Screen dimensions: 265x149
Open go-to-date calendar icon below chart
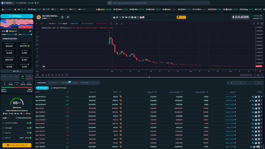tap(67, 75)
